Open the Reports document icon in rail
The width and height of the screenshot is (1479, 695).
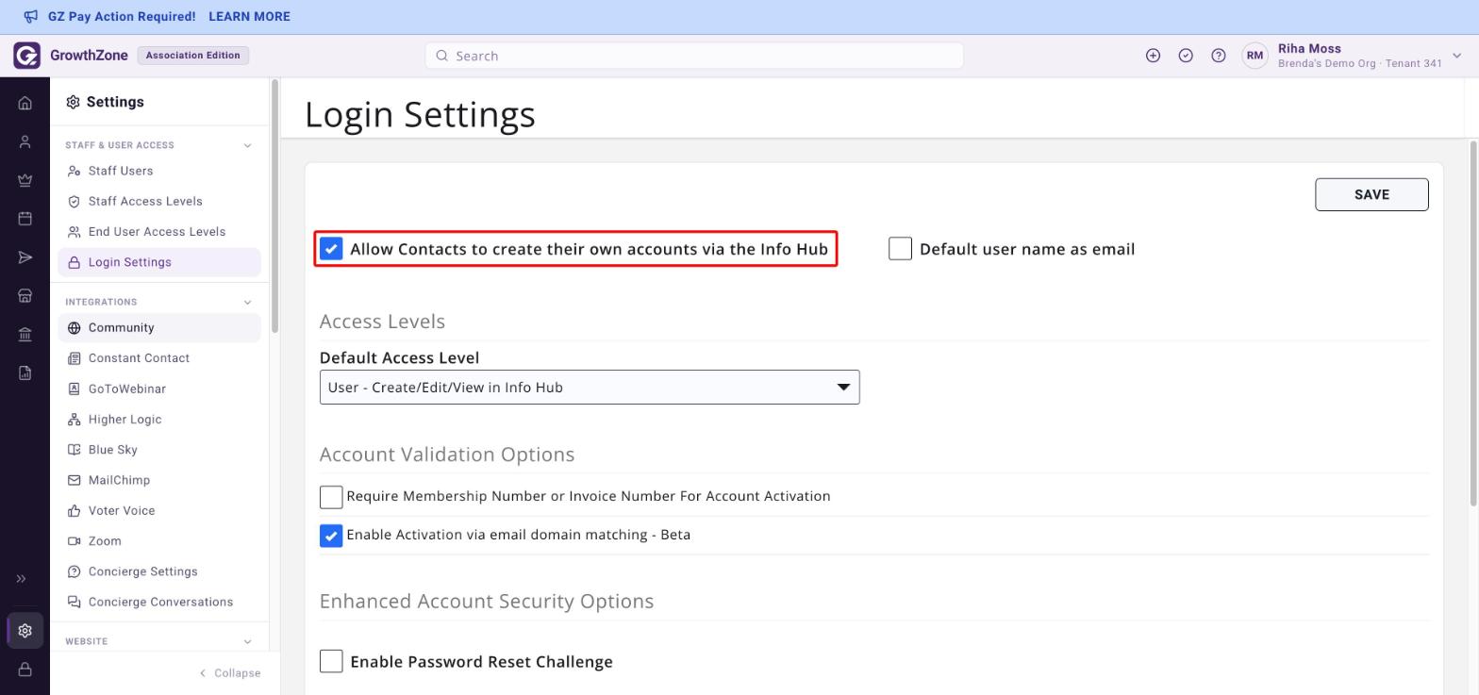click(x=25, y=373)
